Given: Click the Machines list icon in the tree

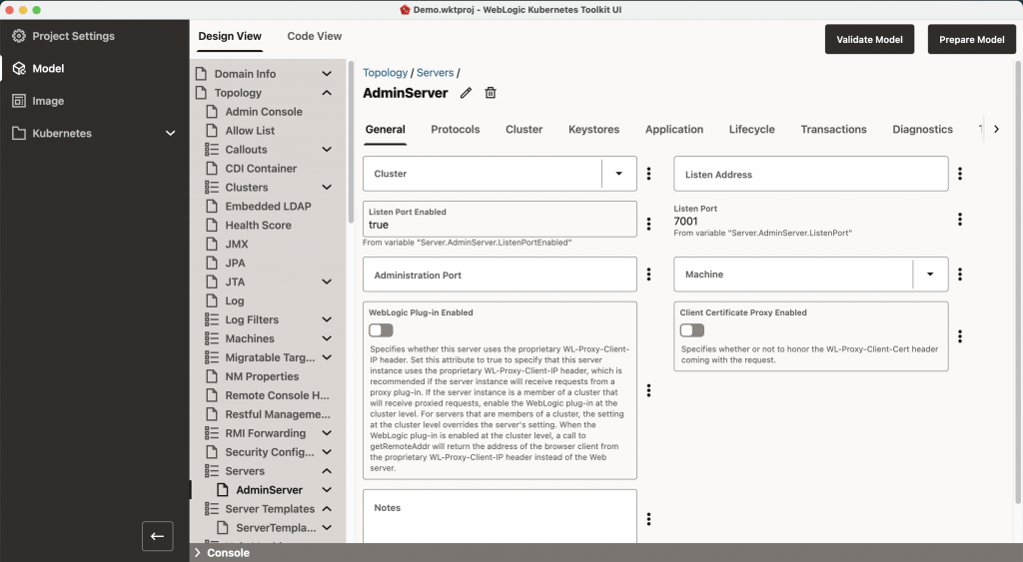Looking at the screenshot, I should 212,338.
